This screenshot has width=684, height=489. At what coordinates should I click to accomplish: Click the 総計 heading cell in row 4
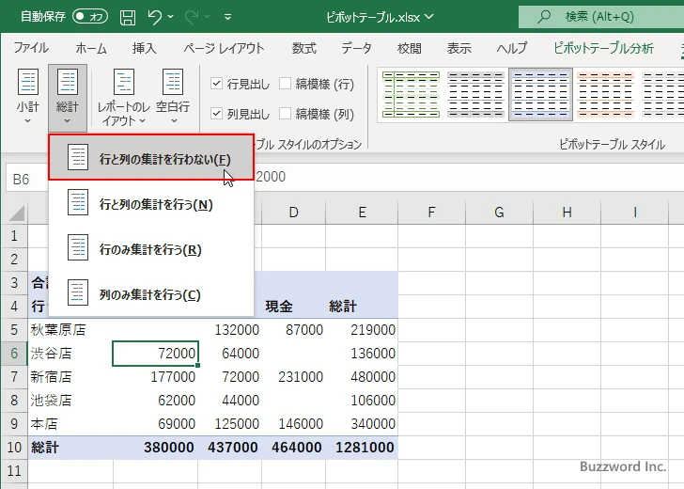click(362, 307)
